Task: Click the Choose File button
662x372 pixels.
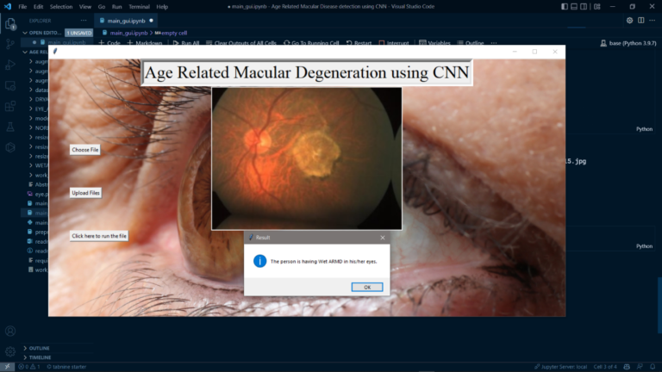Action: 84,150
